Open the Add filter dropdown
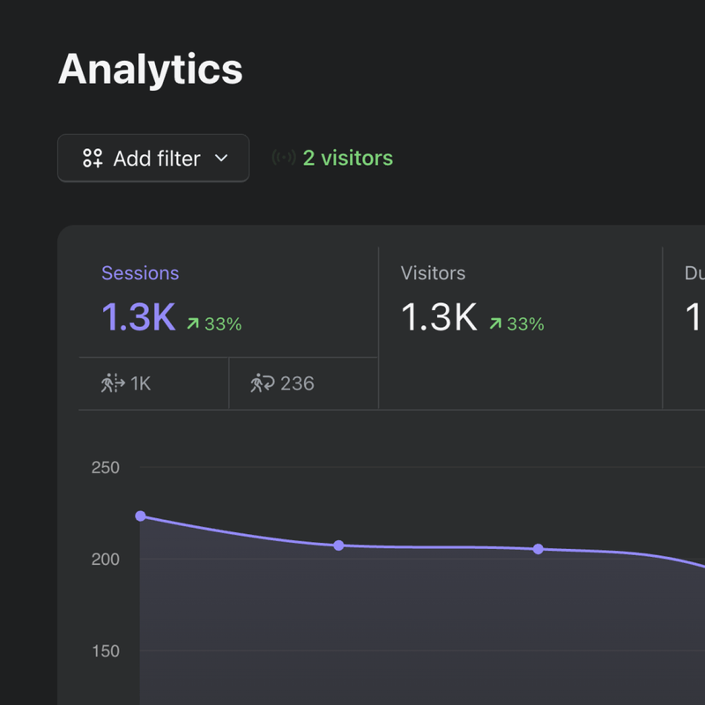Viewport: 705px width, 705px height. click(153, 158)
